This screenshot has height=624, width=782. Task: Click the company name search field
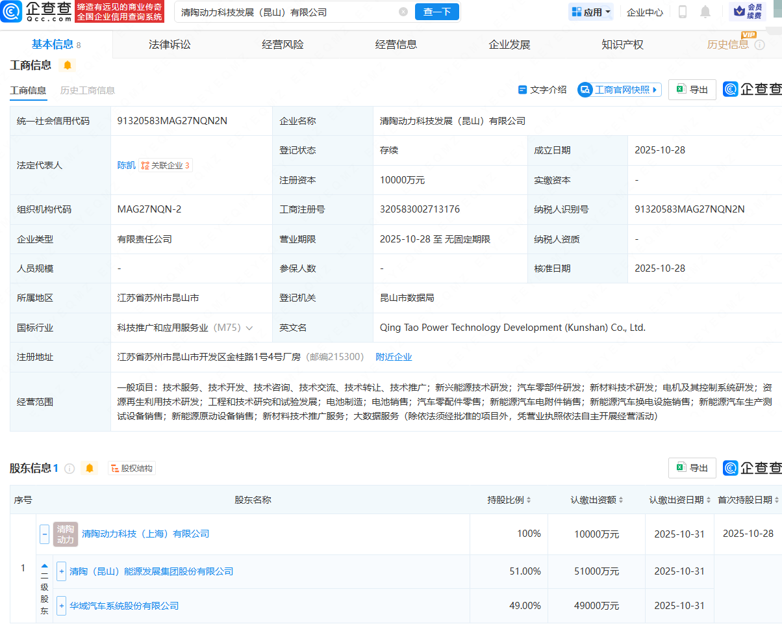tap(286, 12)
